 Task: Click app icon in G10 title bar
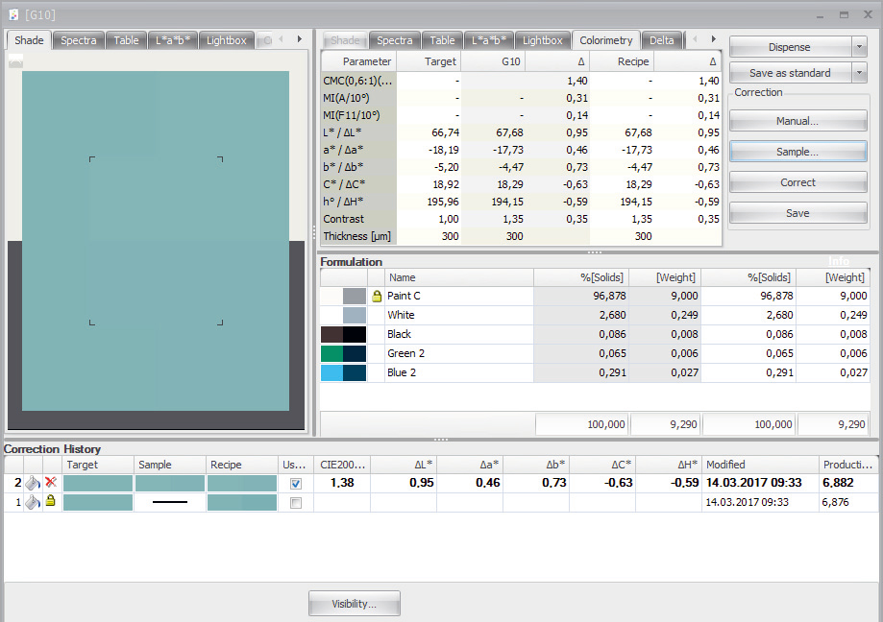click(13, 14)
